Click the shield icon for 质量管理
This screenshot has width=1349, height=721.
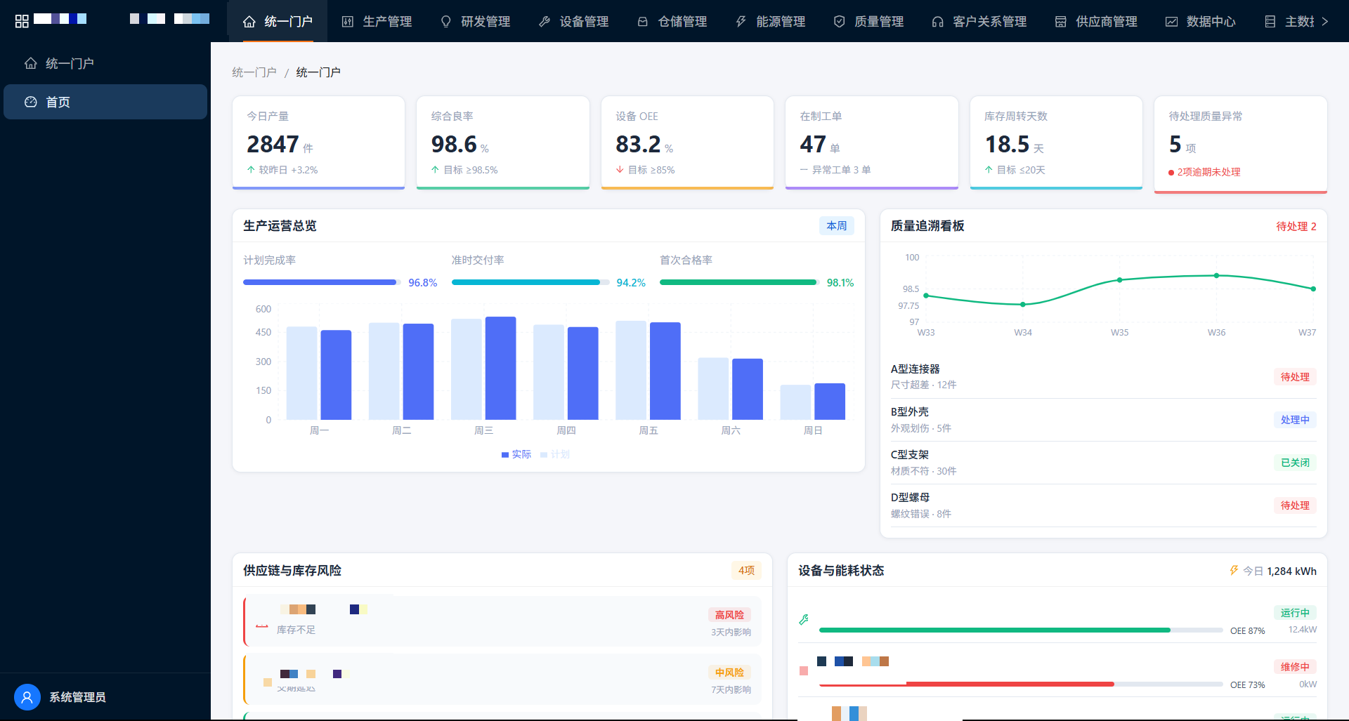[x=839, y=22]
